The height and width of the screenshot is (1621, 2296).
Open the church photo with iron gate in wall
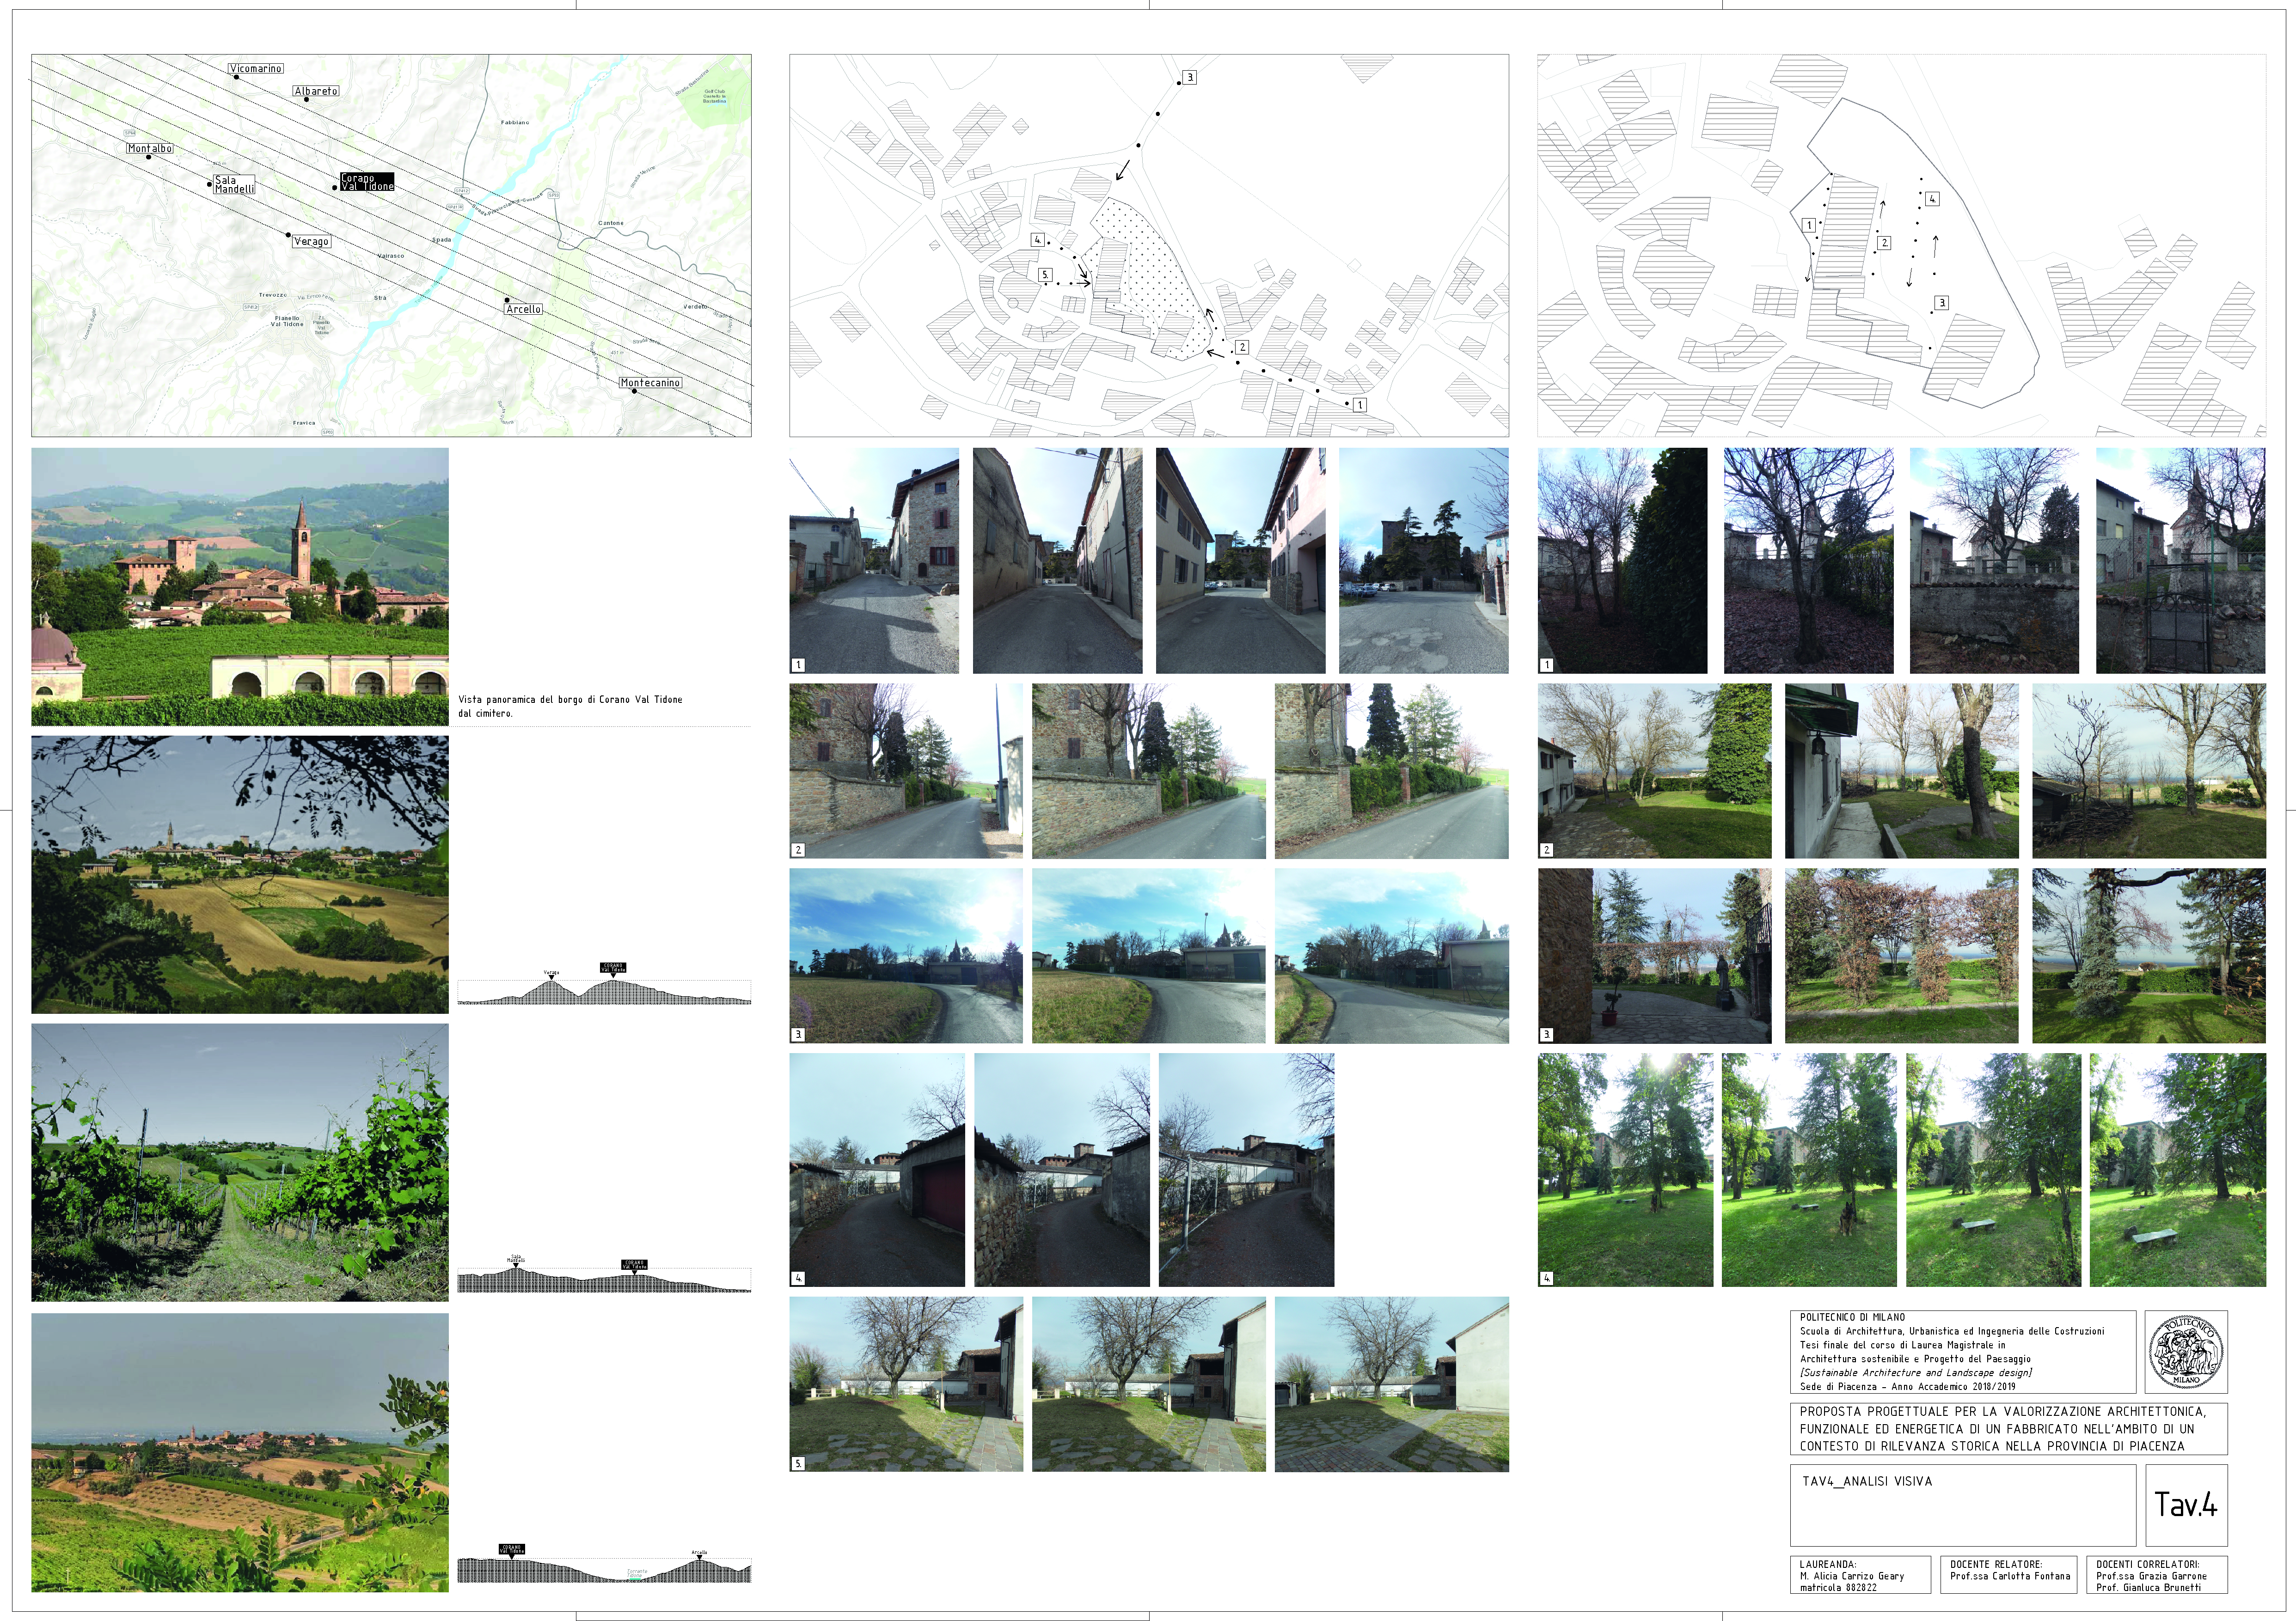pyautogui.click(x=2180, y=561)
